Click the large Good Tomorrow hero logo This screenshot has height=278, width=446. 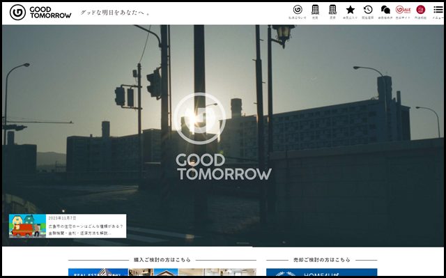pyautogui.click(x=223, y=137)
